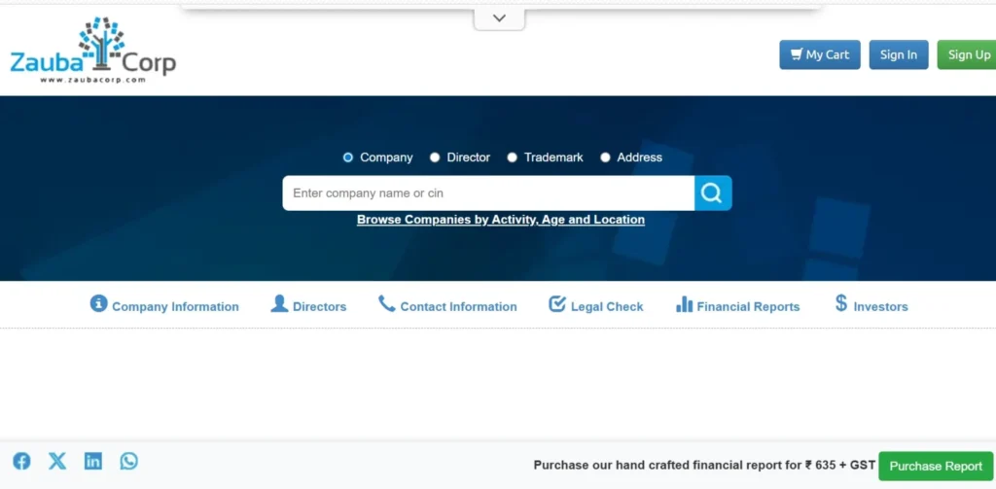This screenshot has height=489, width=996.
Task: Select the Company radio button
Action: point(347,157)
